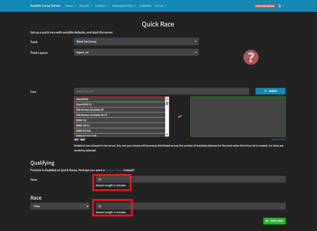The height and width of the screenshot is (231, 317).
Task: Open the Race type dropdown showing Time
Action: 60,206
